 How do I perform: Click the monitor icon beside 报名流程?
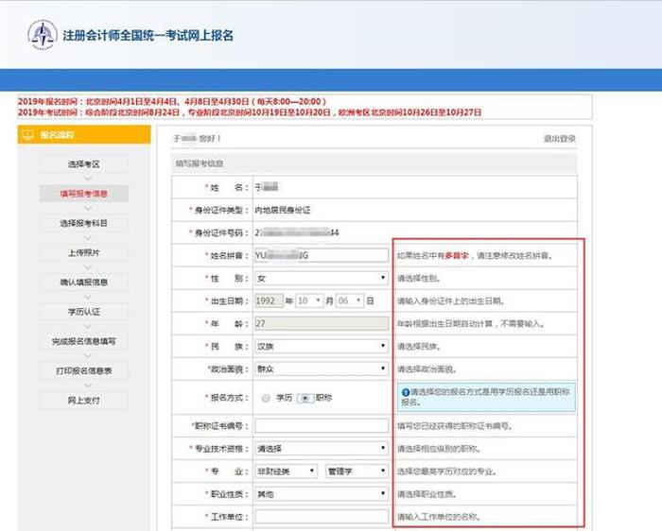pyautogui.click(x=28, y=136)
